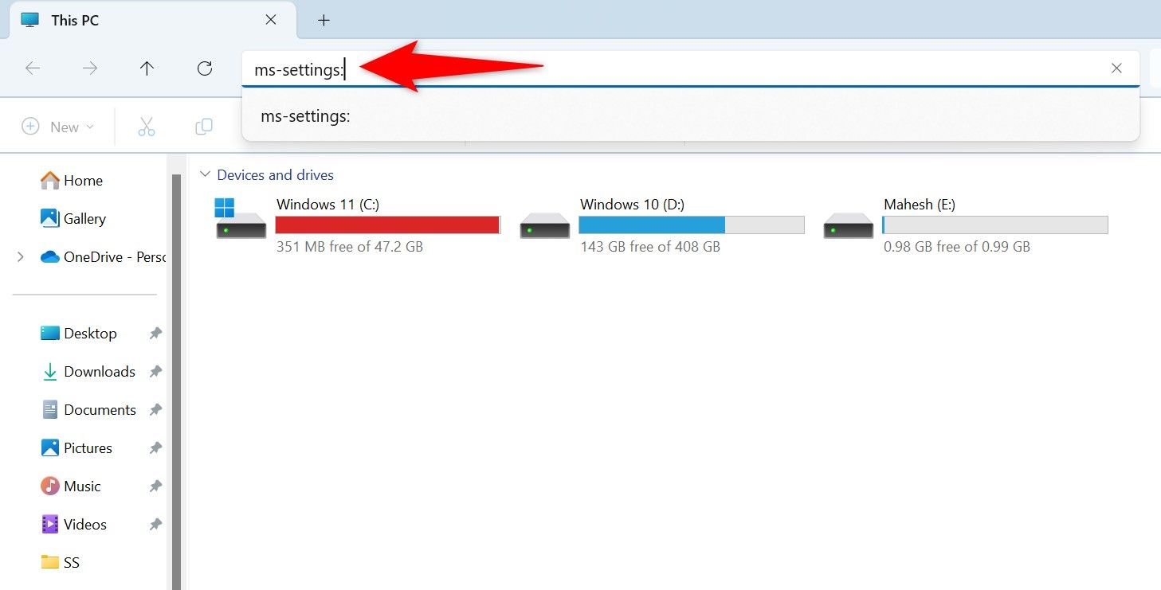This screenshot has height=590, width=1161.
Task: Choose the ms-settings: suggestion
Action: (306, 116)
